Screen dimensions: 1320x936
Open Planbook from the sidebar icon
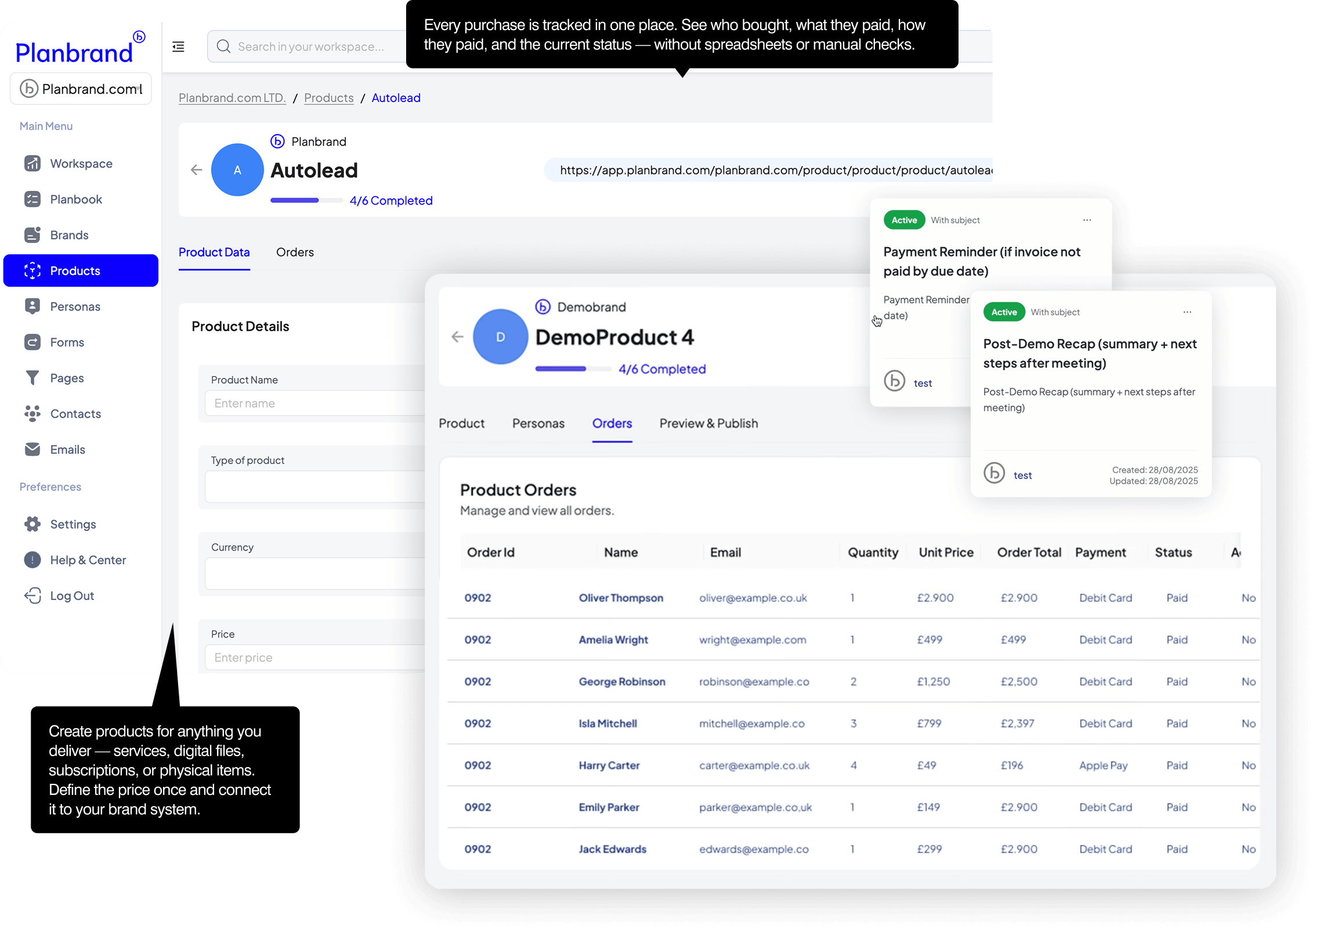(32, 199)
